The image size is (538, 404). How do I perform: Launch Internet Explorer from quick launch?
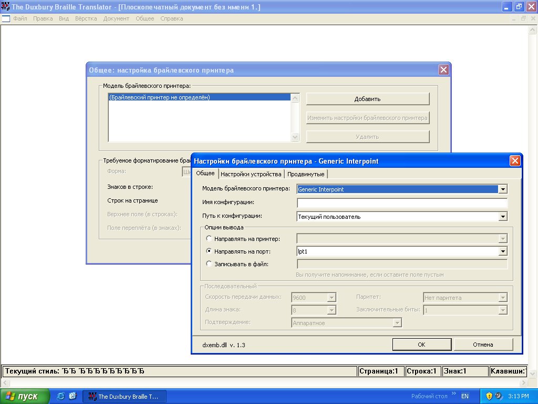(x=61, y=396)
